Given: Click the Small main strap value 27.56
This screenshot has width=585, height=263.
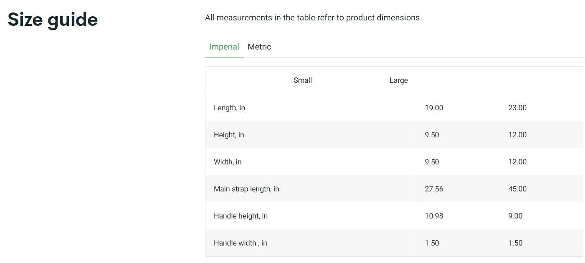Looking at the screenshot, I should click(434, 189).
